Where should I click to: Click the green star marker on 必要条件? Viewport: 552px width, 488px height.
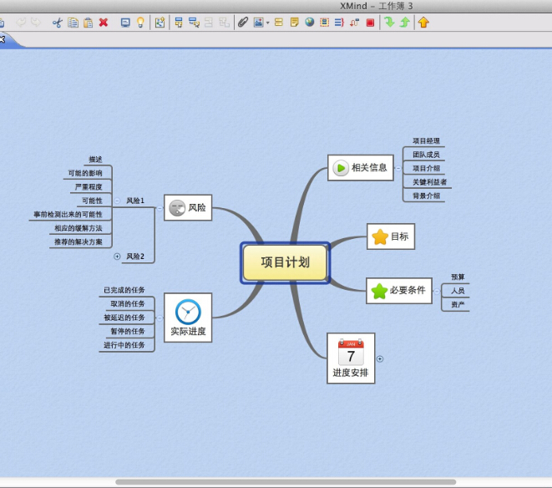(x=379, y=291)
